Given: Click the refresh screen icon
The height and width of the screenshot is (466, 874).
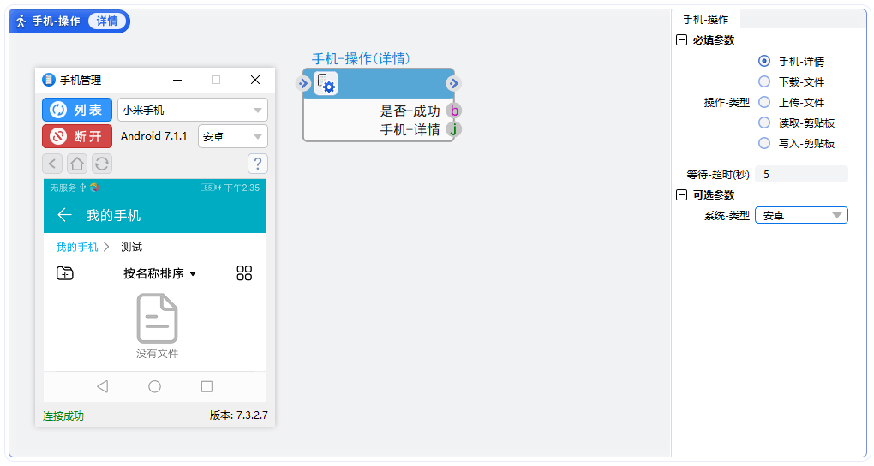Looking at the screenshot, I should tap(102, 164).
